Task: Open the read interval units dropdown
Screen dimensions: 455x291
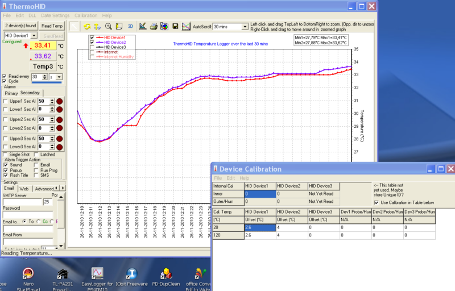Action: pos(59,77)
